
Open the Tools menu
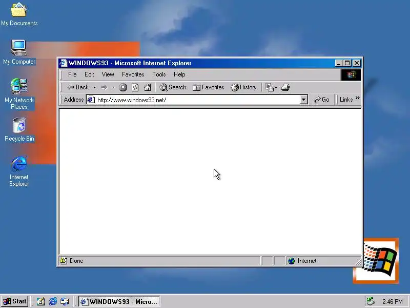(x=159, y=74)
